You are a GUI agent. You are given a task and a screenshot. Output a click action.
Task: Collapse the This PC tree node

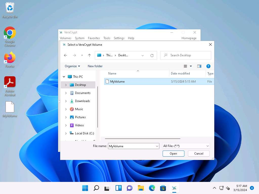[x=64, y=77]
